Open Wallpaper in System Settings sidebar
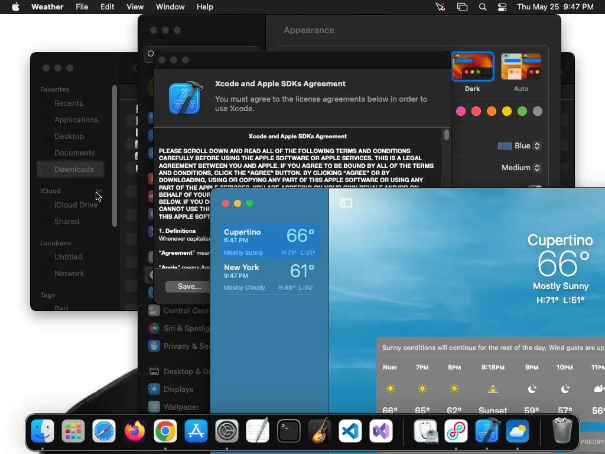605x454 pixels. pyautogui.click(x=174, y=407)
